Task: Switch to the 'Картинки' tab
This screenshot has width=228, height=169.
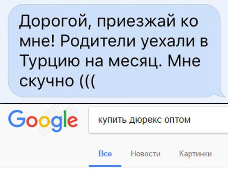Action: tap(196, 153)
